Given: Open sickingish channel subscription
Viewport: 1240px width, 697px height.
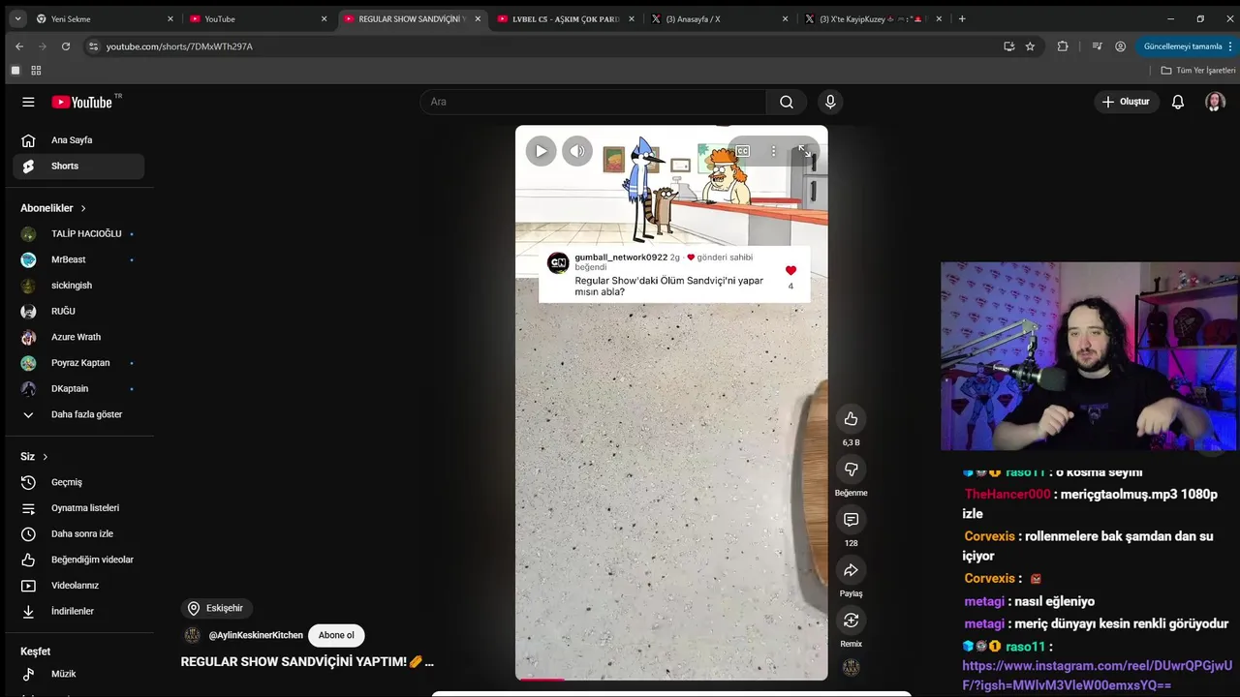Looking at the screenshot, I should pos(78,286).
